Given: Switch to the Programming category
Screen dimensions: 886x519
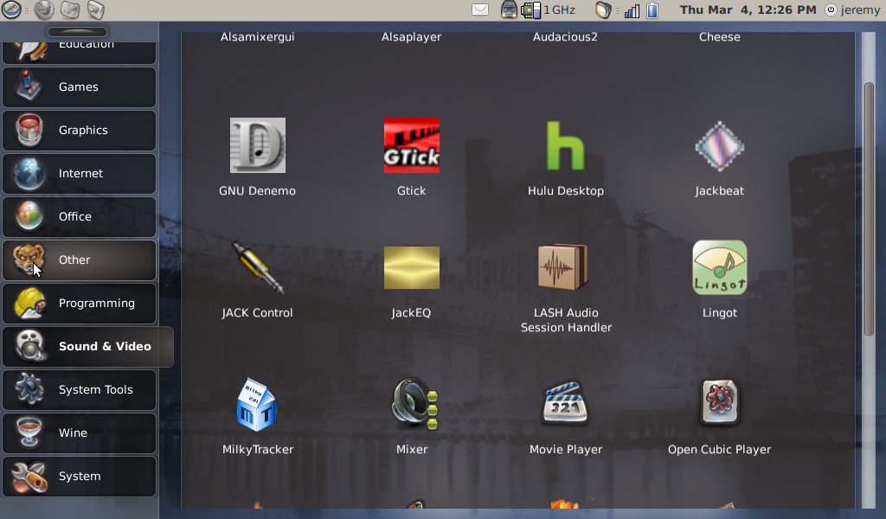Looking at the screenshot, I should 79,304.
